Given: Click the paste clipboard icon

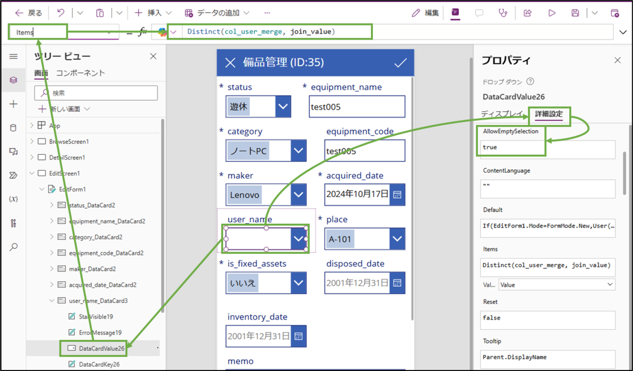Looking at the screenshot, I should [100, 13].
